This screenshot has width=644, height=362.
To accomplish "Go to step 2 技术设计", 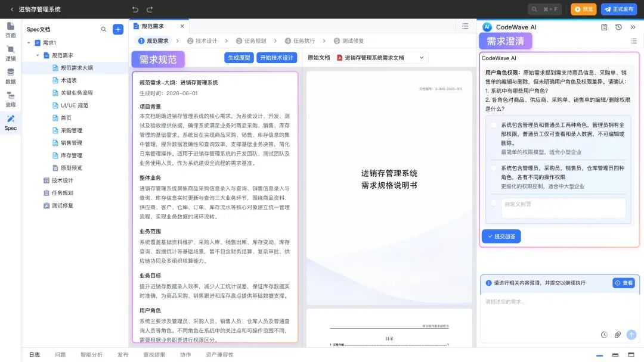I will point(202,41).
